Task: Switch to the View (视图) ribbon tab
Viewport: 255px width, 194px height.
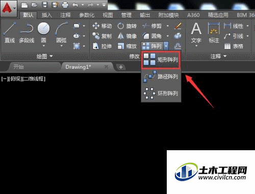Action: click(x=108, y=15)
